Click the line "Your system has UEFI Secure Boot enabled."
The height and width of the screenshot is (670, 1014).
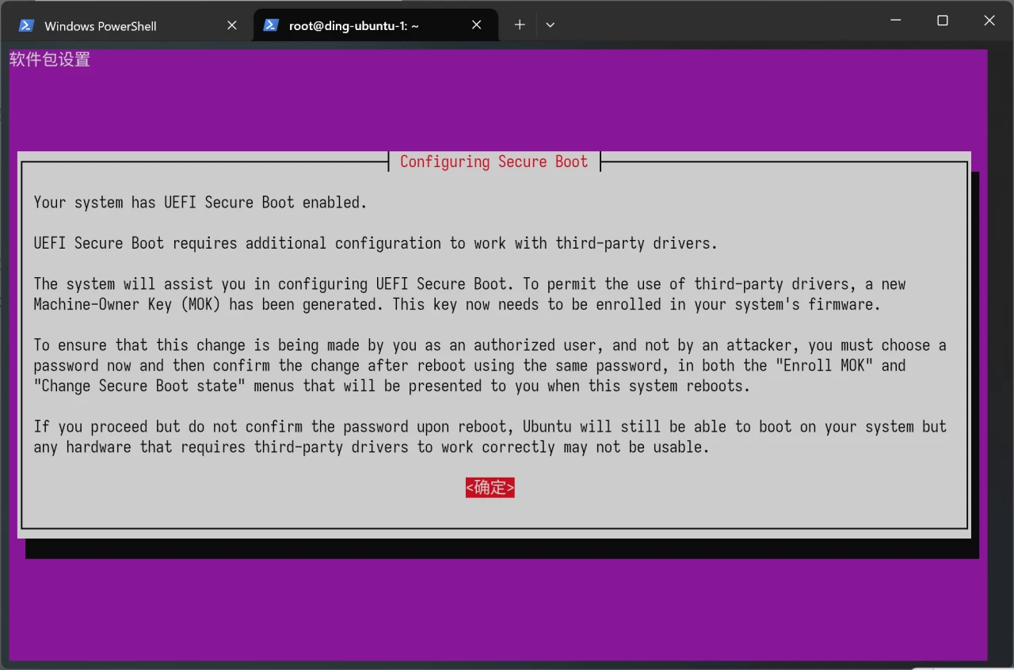[200, 203]
